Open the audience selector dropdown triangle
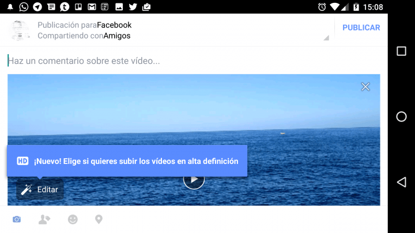415x233 pixels. 326,38
